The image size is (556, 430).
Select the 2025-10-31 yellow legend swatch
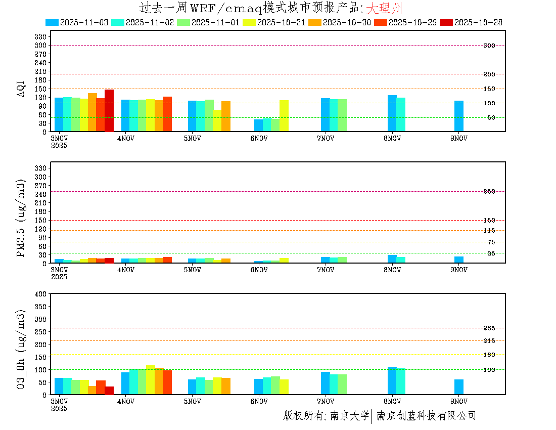[x=249, y=22]
